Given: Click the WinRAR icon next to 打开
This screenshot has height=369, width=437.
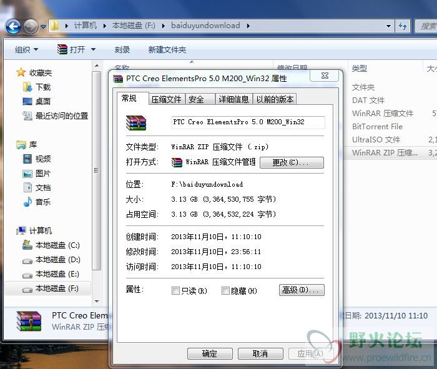Looking at the screenshot, I should 62,49.
